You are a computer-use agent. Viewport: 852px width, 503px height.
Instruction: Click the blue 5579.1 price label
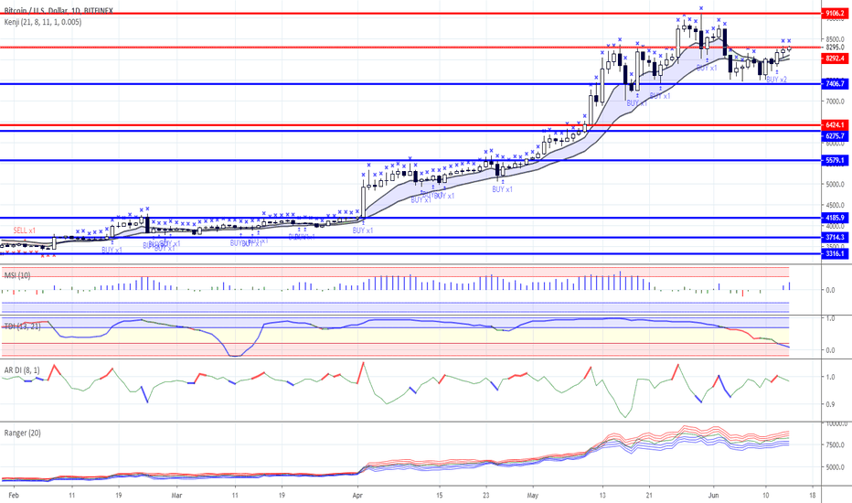point(835,160)
